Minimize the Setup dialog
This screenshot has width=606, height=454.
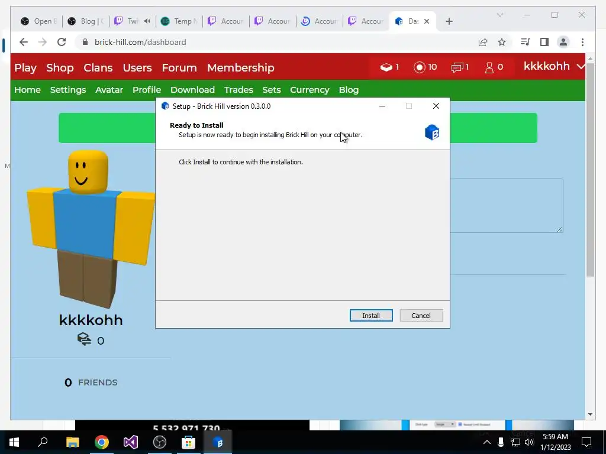click(x=382, y=106)
